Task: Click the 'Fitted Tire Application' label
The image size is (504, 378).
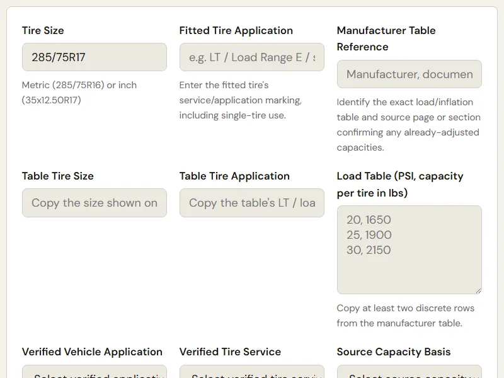Action: pyautogui.click(x=236, y=30)
